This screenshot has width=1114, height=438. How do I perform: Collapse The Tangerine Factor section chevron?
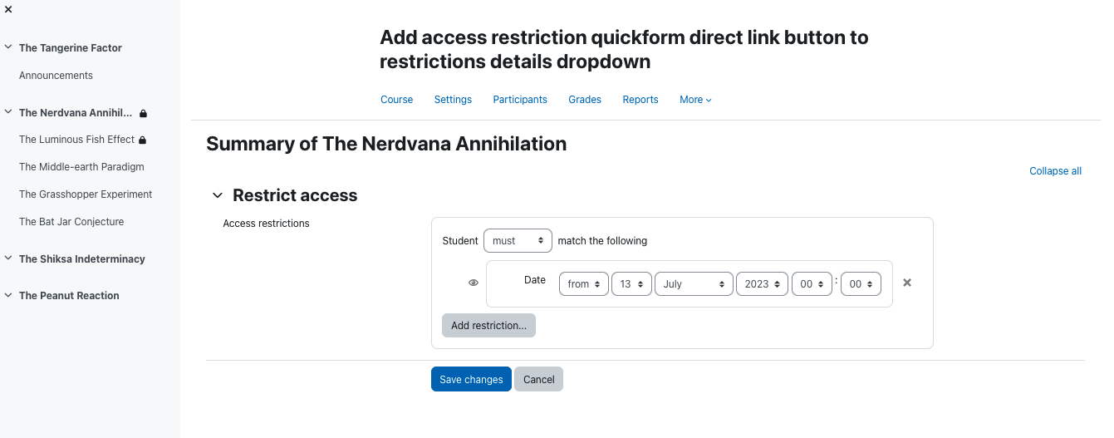tap(8, 47)
